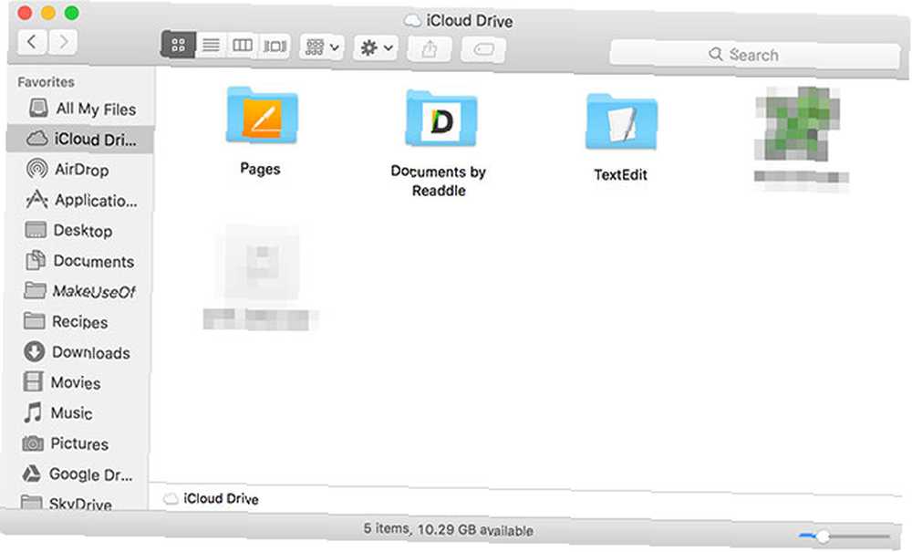Viewport: 912px width, 552px height.
Task: Select the Documents by Readdle folder
Action: point(440,119)
